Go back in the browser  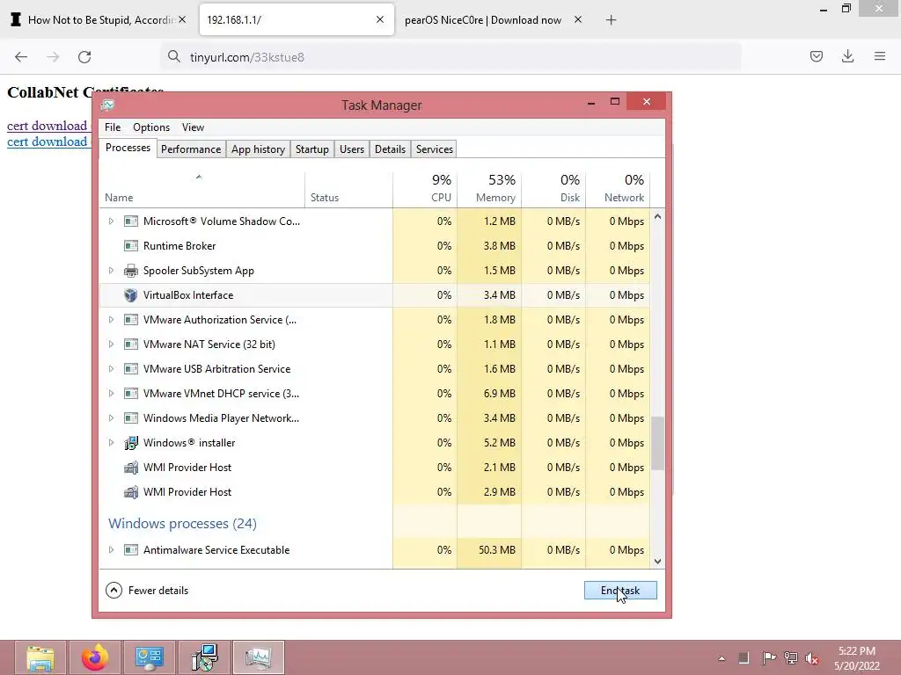(21, 57)
